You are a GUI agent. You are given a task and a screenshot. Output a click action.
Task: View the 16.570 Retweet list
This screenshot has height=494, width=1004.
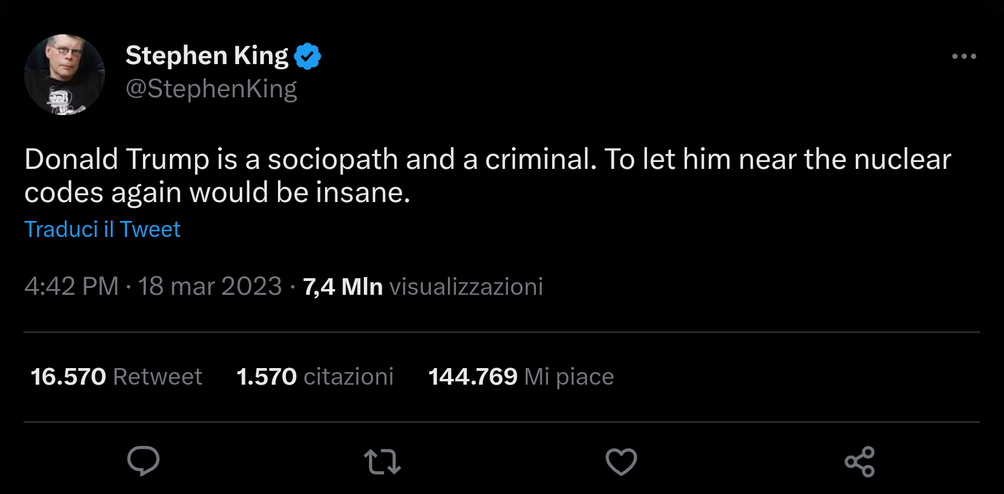coord(116,377)
